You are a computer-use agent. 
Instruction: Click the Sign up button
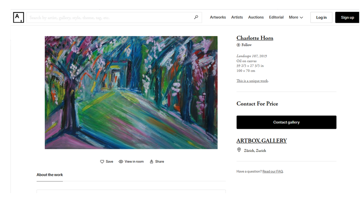point(347,18)
